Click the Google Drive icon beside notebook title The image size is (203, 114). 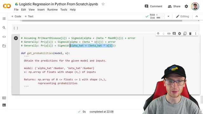(16, 4)
